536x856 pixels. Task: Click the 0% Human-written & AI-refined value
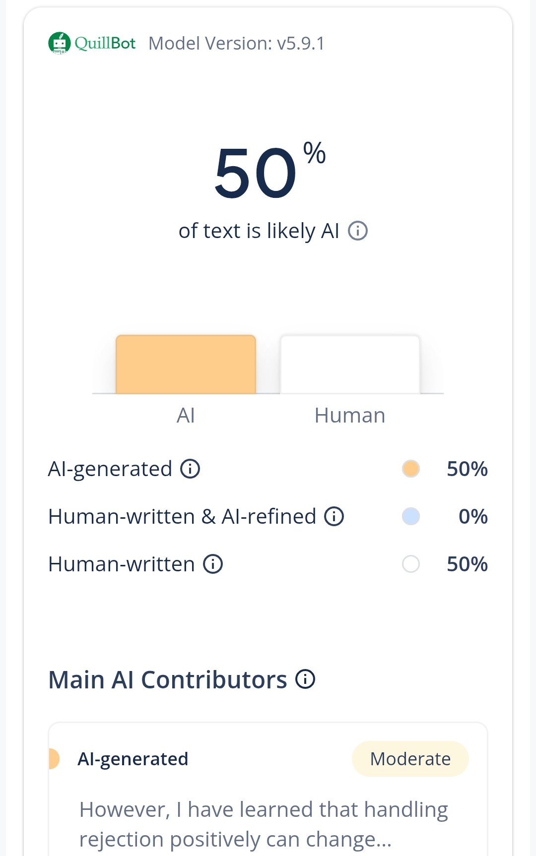(473, 516)
